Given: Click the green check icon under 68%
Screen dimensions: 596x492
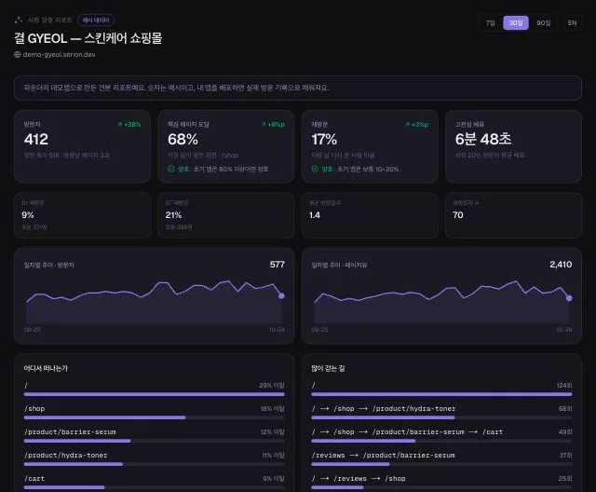Looking at the screenshot, I should (171, 169).
